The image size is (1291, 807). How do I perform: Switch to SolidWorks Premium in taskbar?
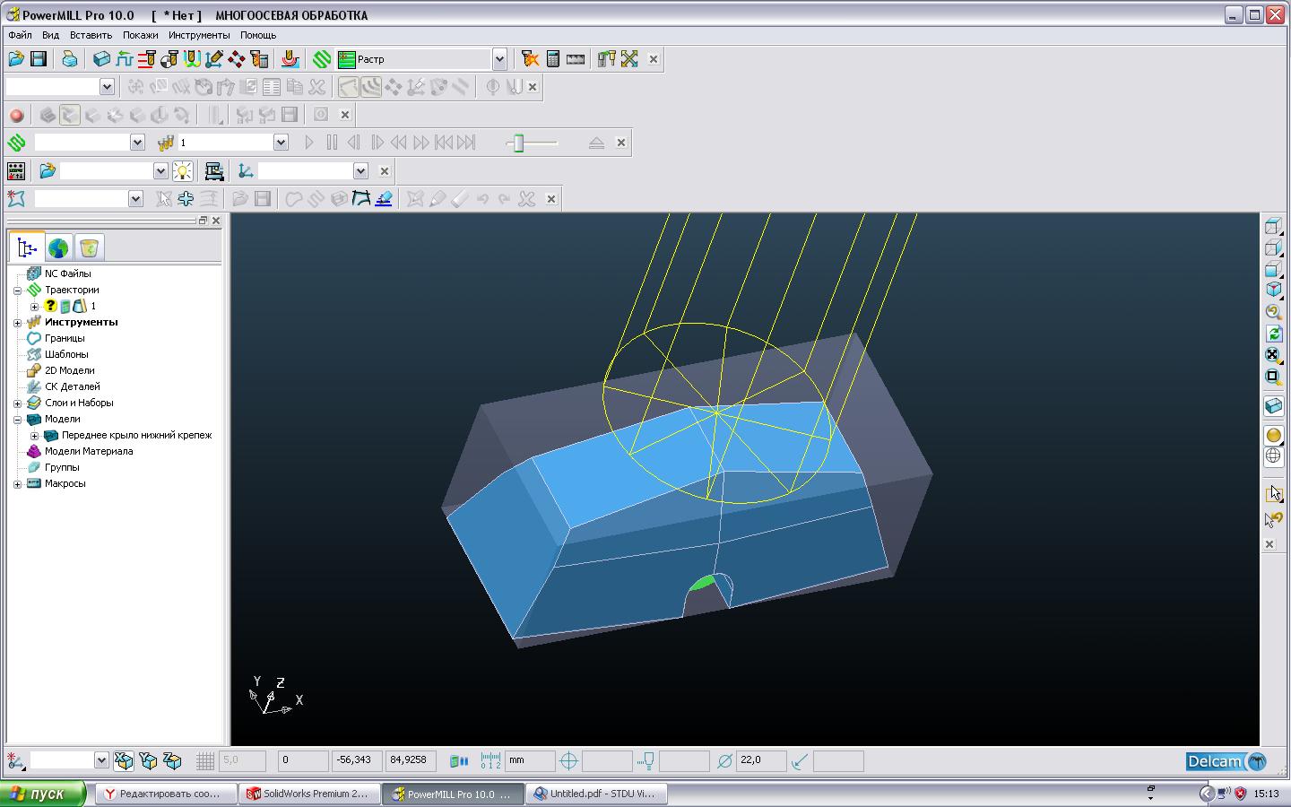[x=309, y=794]
